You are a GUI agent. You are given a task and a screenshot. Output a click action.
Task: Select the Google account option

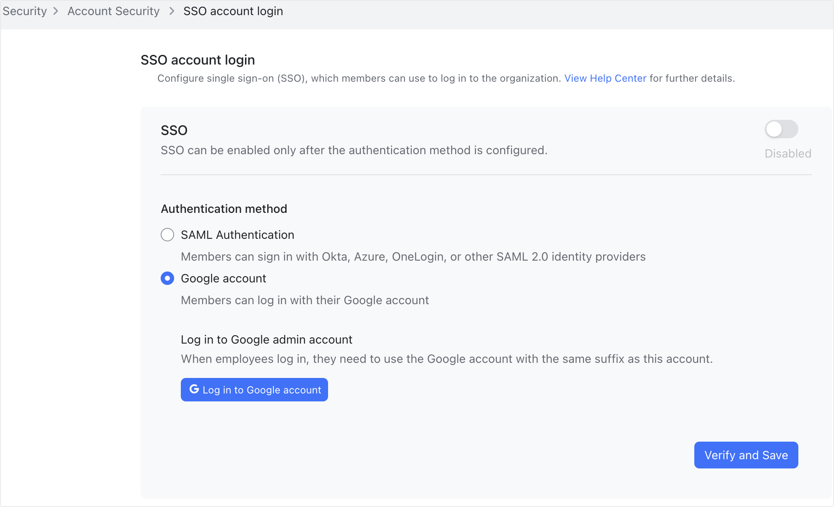click(x=167, y=278)
